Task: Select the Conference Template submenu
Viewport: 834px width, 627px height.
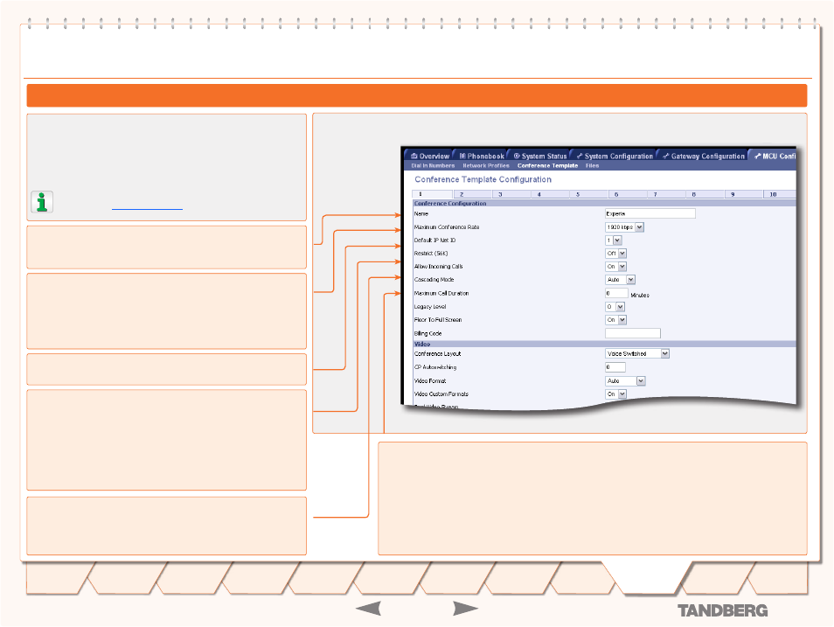Action: (x=547, y=165)
